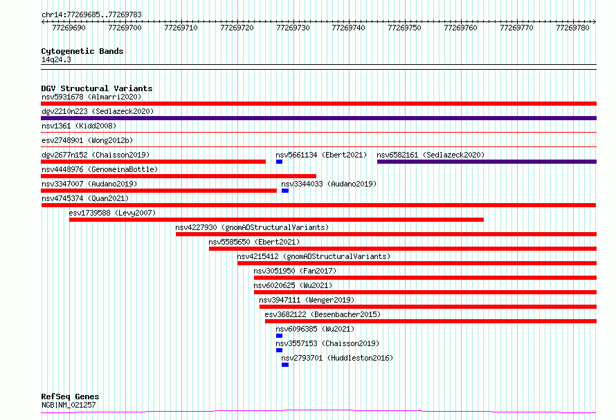Click esv1739588 (Levy2007) variant label
The width and height of the screenshot is (616, 420).
pos(112,213)
